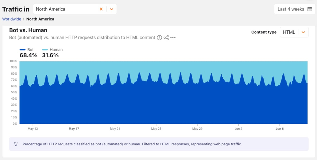This screenshot has height=160, width=317.
Task: Toggle the Bot series legend
Action: [27, 49]
